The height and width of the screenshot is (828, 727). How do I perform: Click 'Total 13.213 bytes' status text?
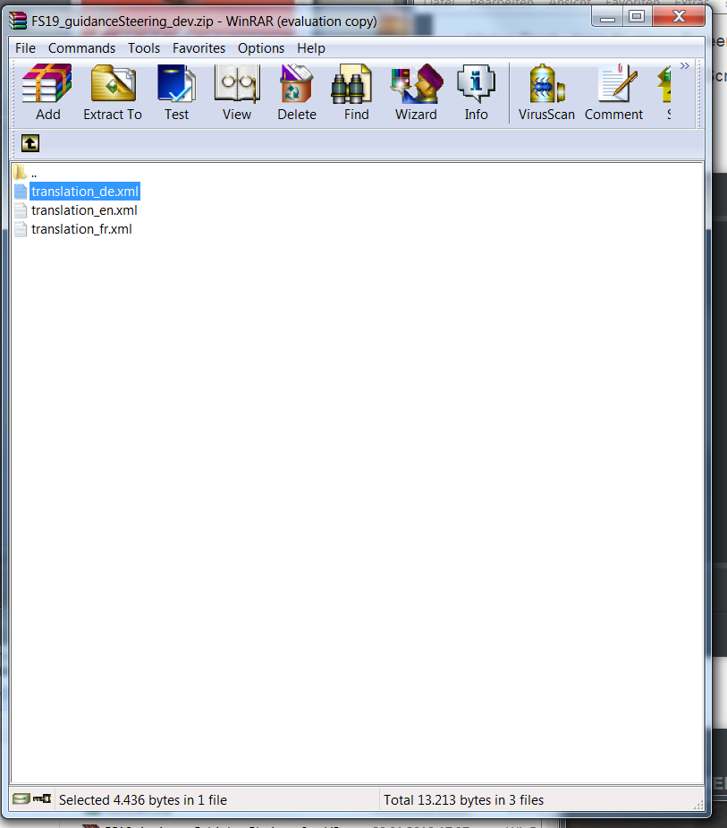463,800
